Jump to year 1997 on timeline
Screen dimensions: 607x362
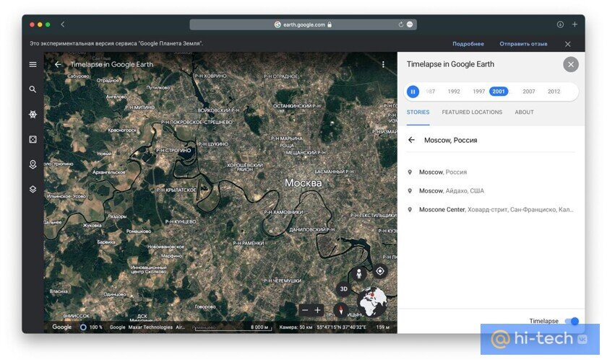click(478, 92)
